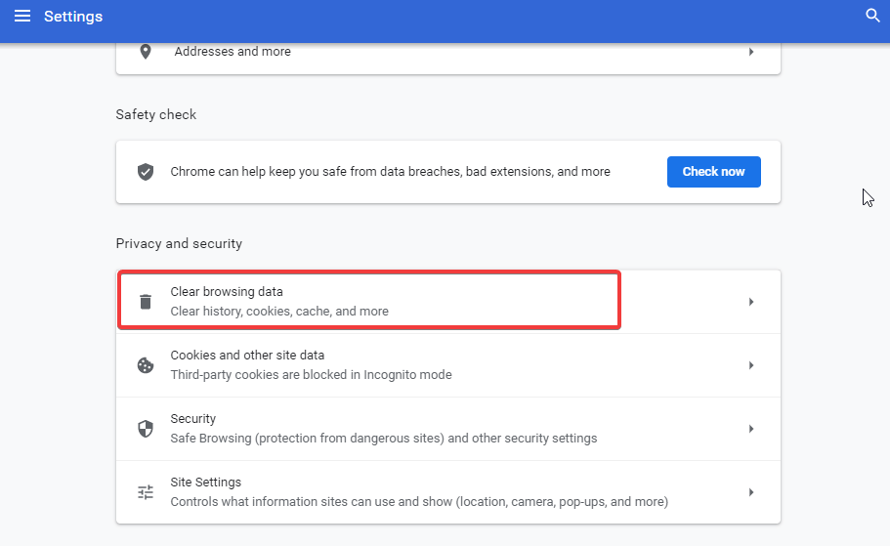Screen dimensions: 890x546
Task: Click the Settings title text
Action: [73, 17]
